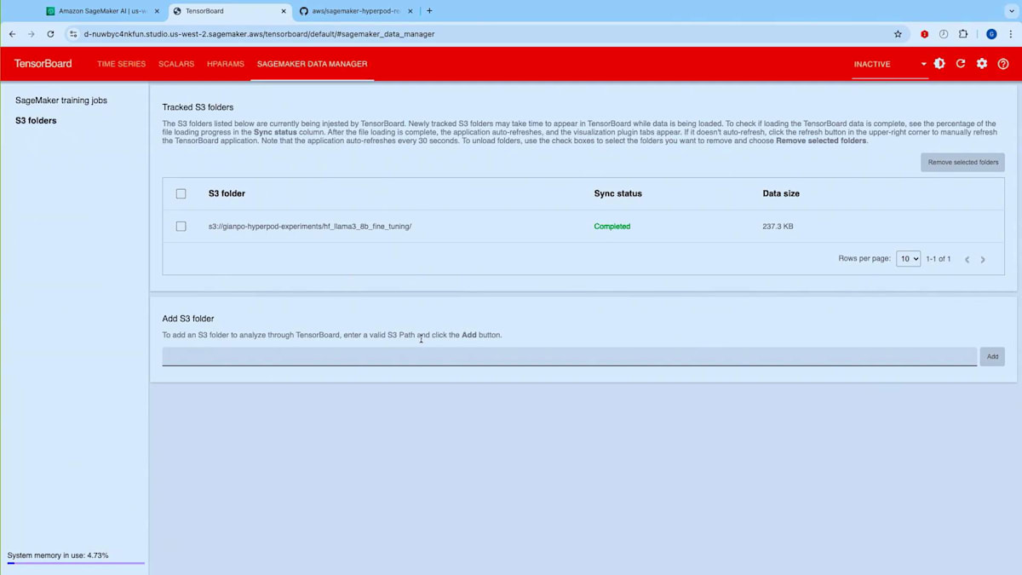
Task: Expand the INACTIVE plugins dropdown
Action: coord(890,64)
